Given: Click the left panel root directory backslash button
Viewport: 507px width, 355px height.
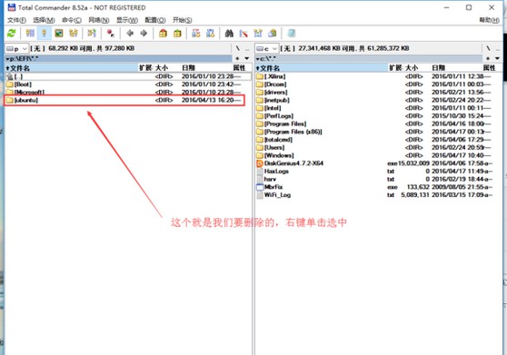Looking at the screenshot, I should [x=238, y=48].
